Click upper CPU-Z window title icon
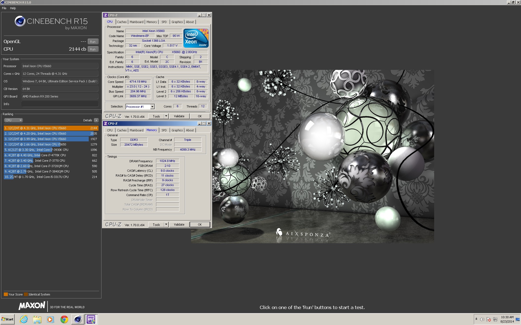The height and width of the screenshot is (325, 521). coord(106,15)
